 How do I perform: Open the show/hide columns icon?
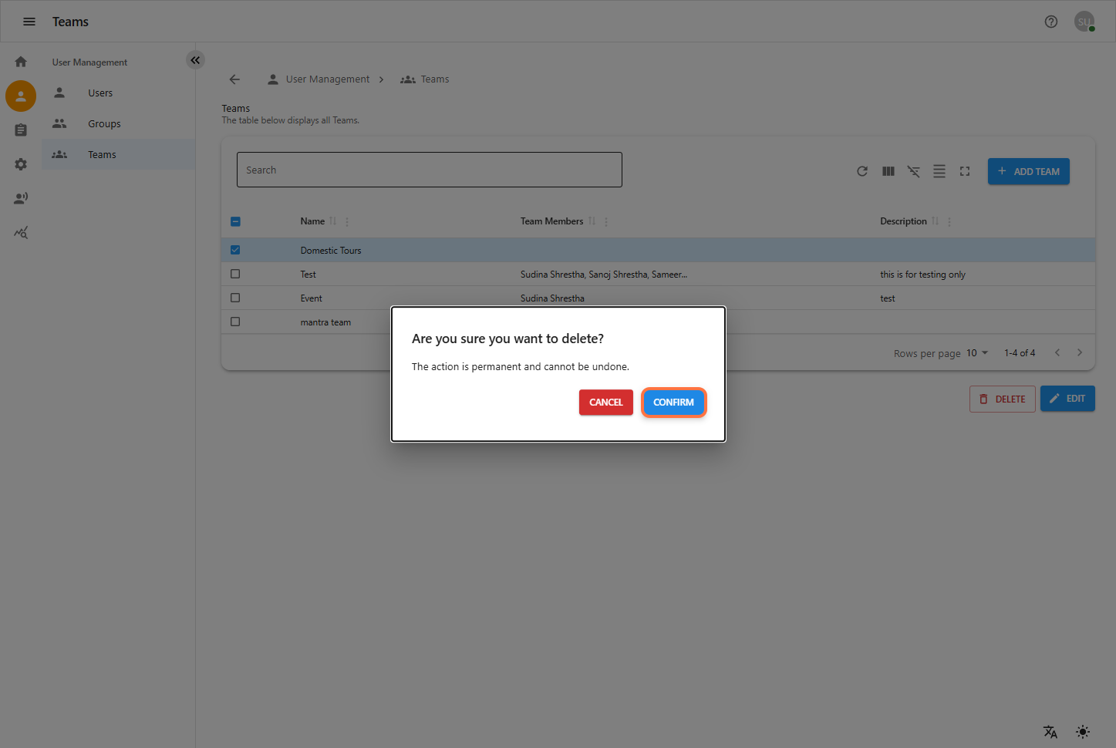pos(888,171)
